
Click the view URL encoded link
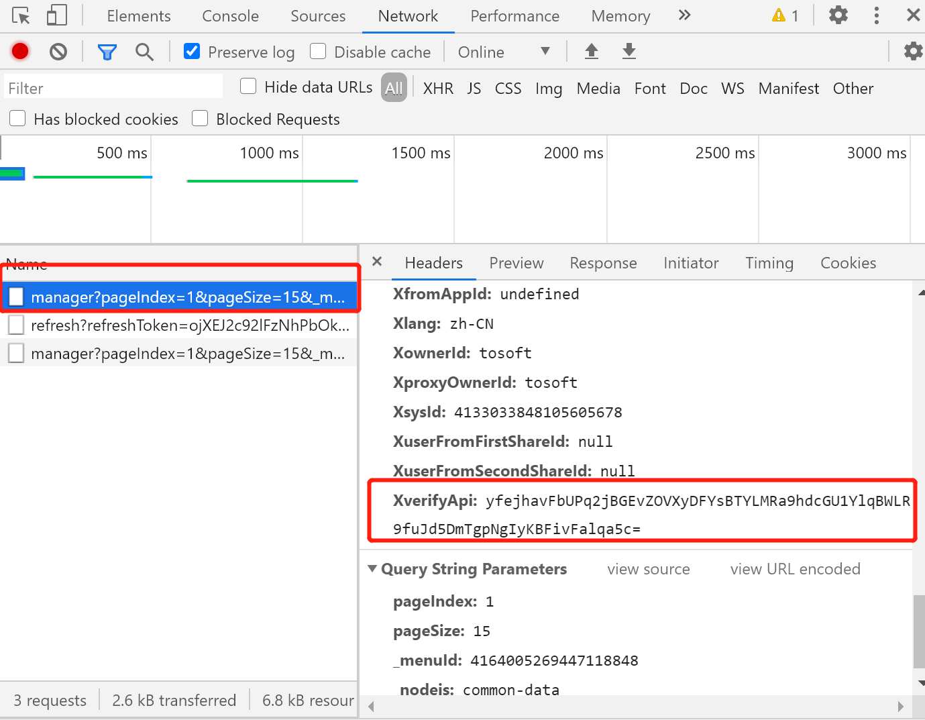[795, 569]
